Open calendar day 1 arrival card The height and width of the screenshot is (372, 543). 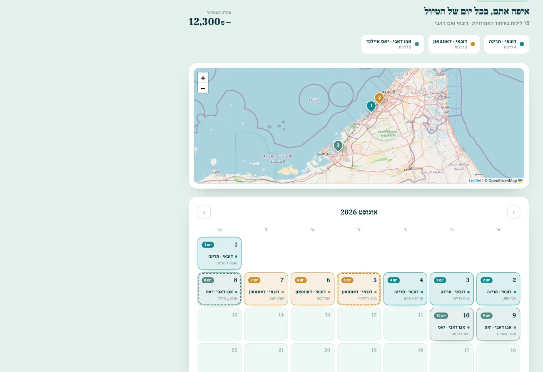219,253
